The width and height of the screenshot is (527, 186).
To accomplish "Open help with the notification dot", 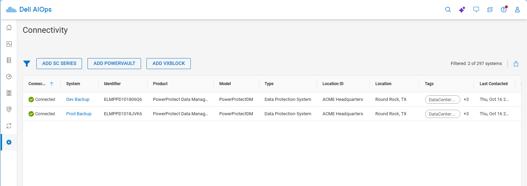I will tap(504, 10).
